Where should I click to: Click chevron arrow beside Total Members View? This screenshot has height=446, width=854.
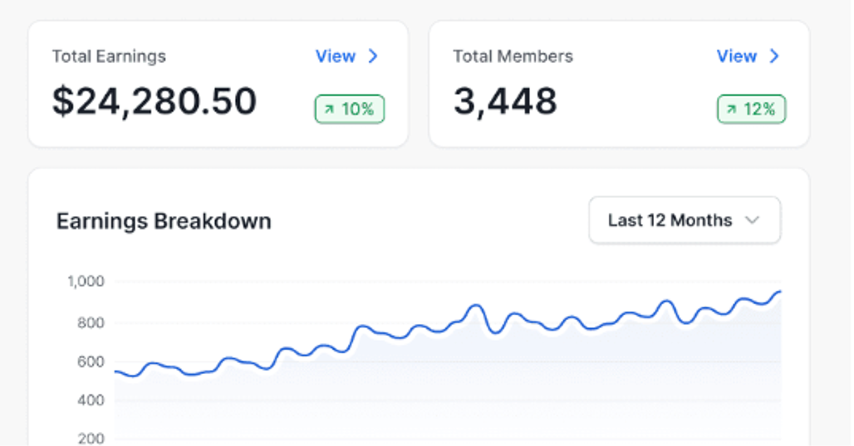pos(774,56)
